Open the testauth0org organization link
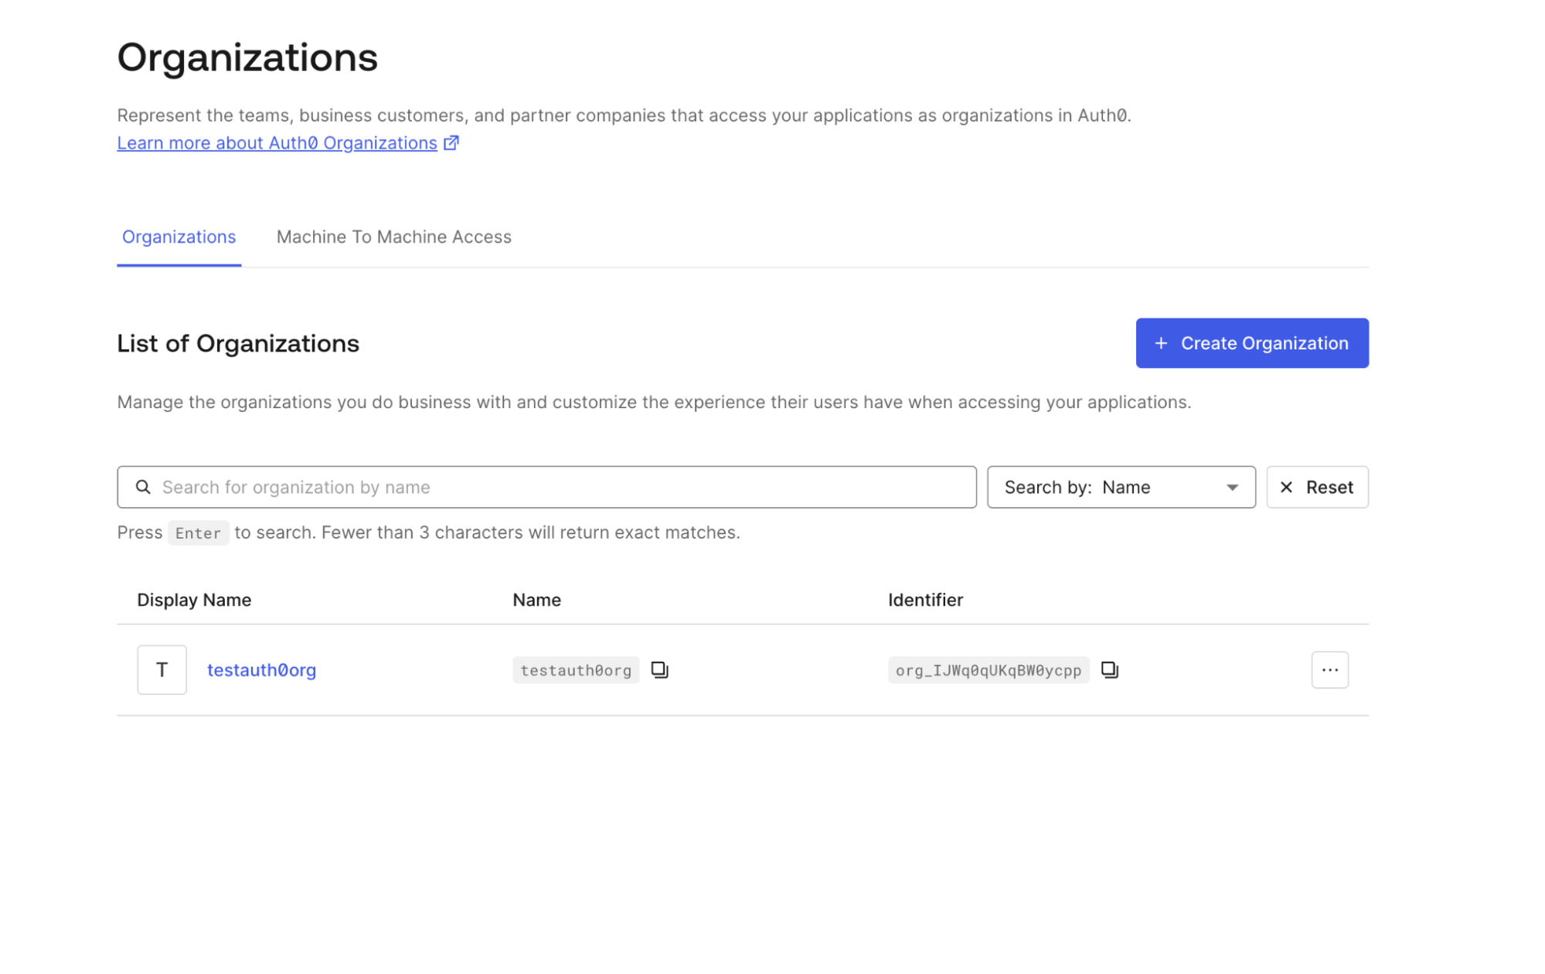The width and height of the screenshot is (1545, 974). tap(261, 669)
